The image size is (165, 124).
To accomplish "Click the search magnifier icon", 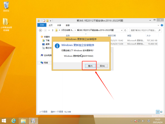I will [160, 30].
